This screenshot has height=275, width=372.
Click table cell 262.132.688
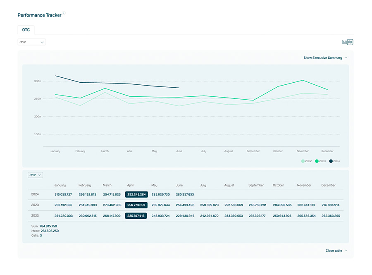(x=63, y=205)
